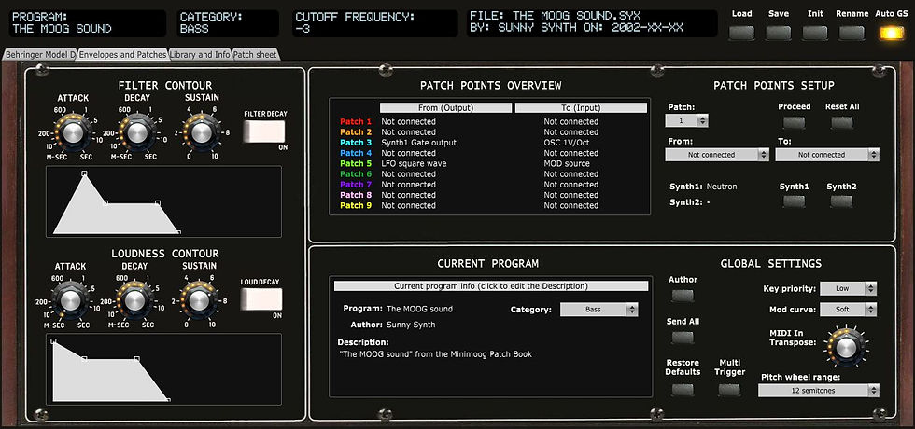Viewport: 915px width, 429px height.
Task: Click the Send All button
Action: pyautogui.click(x=683, y=337)
